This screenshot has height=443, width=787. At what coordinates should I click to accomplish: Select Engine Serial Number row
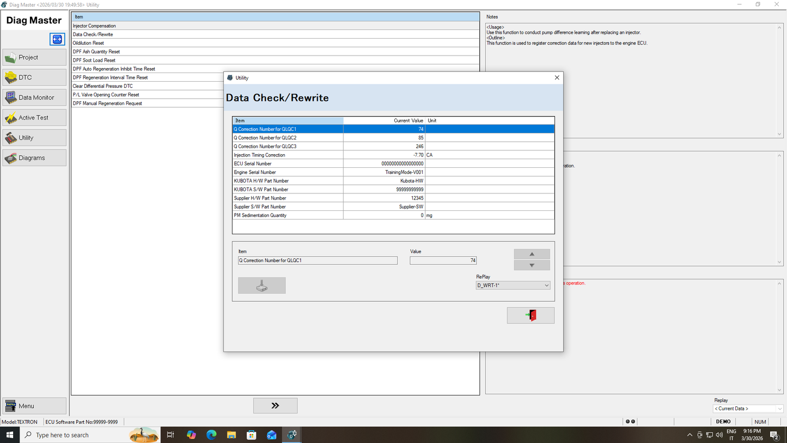tap(393, 172)
